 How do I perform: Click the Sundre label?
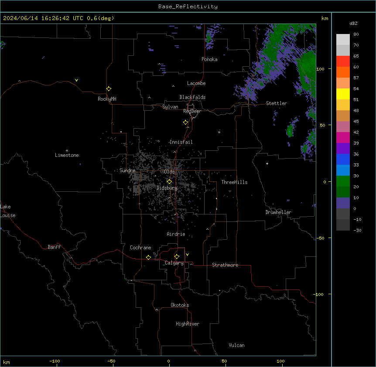127,170
